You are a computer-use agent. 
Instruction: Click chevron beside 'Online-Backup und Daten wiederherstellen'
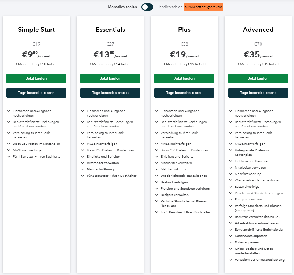click(x=230, y=249)
